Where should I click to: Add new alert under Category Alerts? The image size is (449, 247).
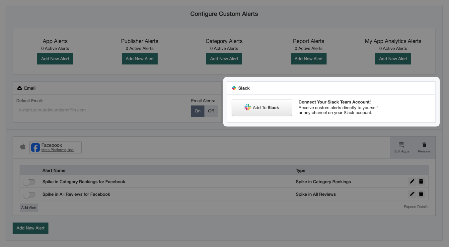(x=224, y=59)
